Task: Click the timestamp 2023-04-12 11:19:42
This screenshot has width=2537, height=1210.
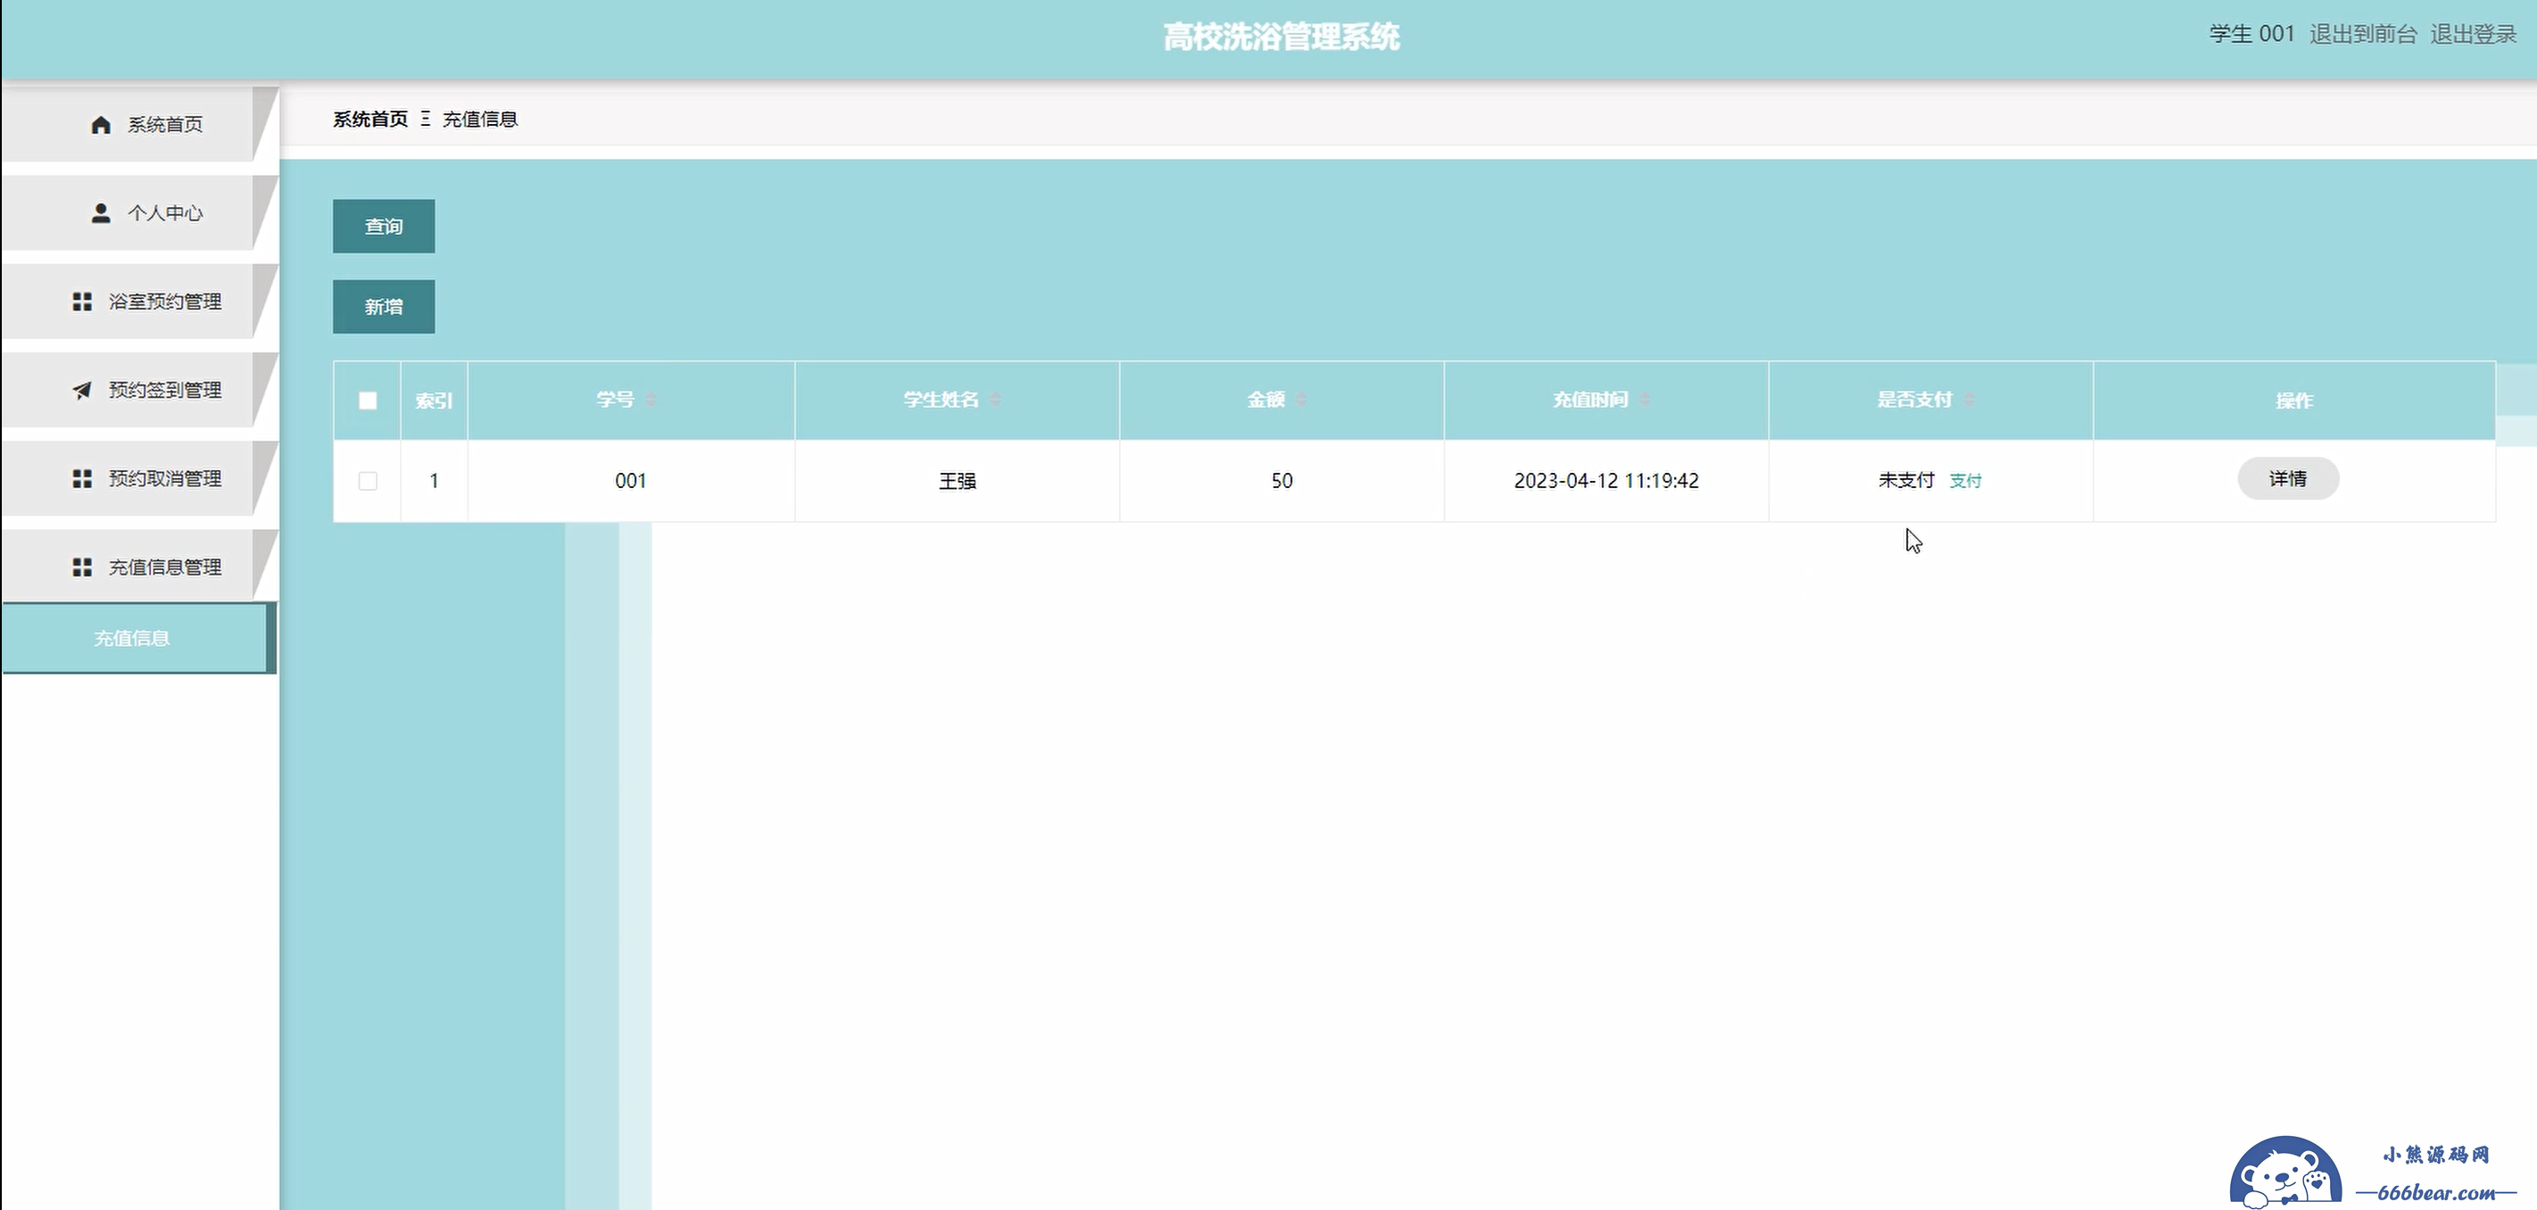Action: pos(1605,480)
